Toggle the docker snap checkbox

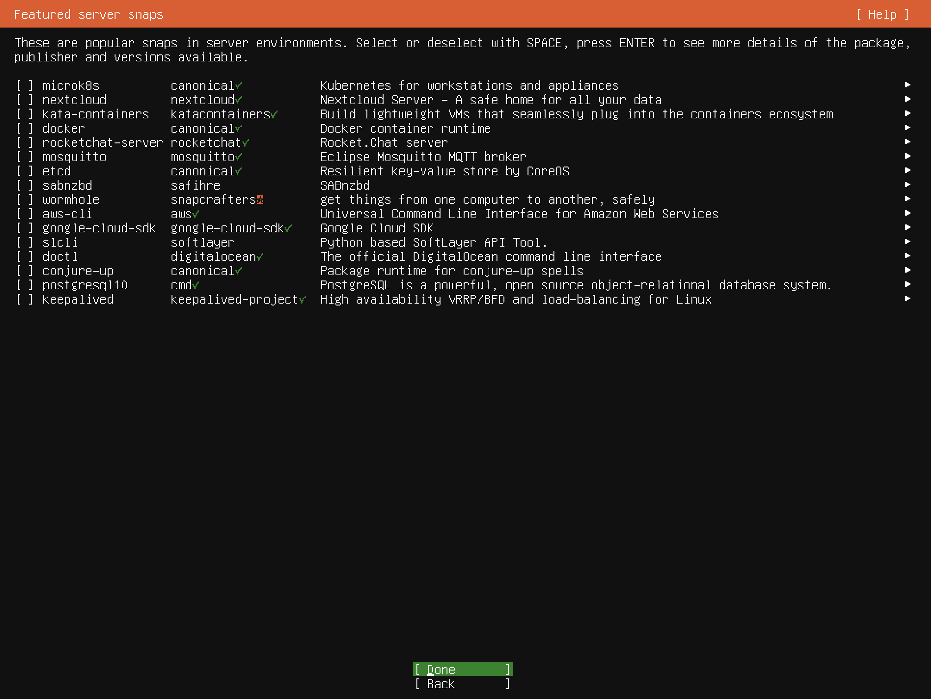pyautogui.click(x=24, y=129)
